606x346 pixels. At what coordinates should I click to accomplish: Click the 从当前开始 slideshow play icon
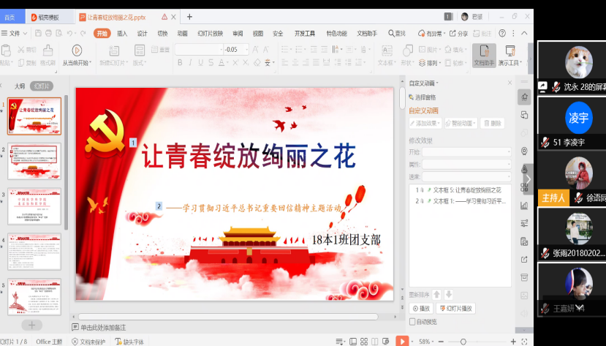77,50
